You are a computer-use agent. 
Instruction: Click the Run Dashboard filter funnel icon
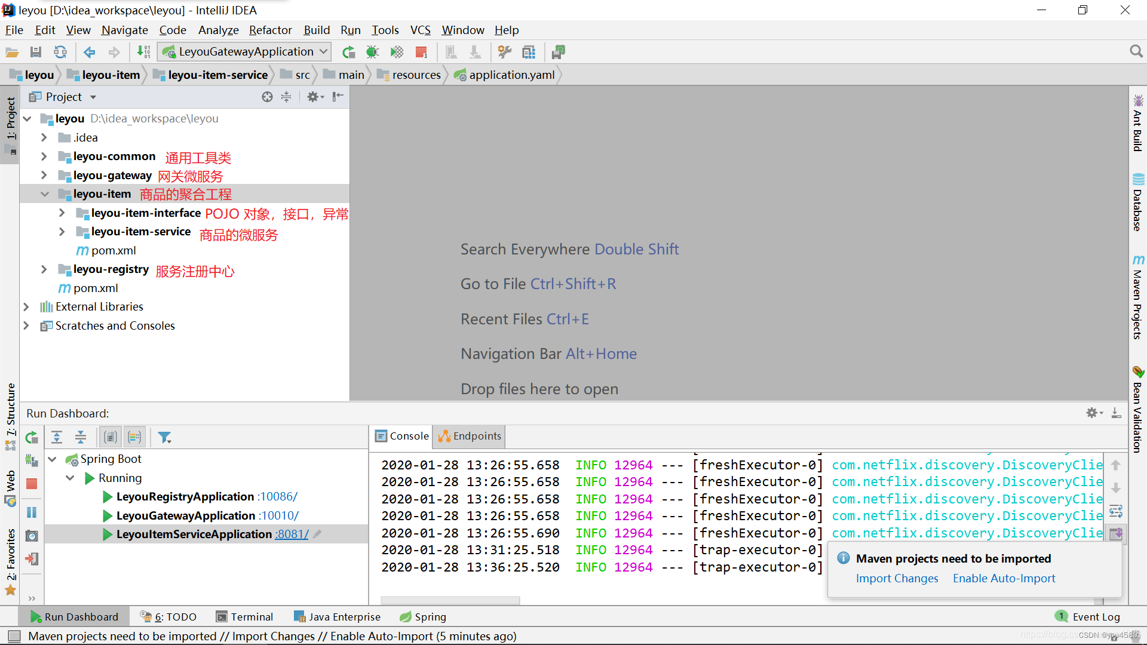[164, 438]
